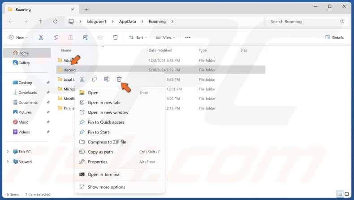Click the AppData breadcrumb
Screen dimensions: 354x200
[128, 21]
